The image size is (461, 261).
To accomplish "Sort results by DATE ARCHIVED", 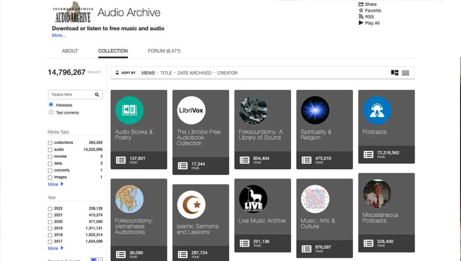I will 194,73.
